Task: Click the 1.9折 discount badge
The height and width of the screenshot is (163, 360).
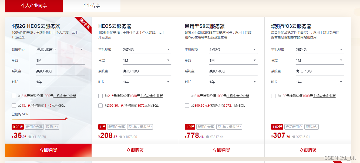Action: [x=190, y=127]
